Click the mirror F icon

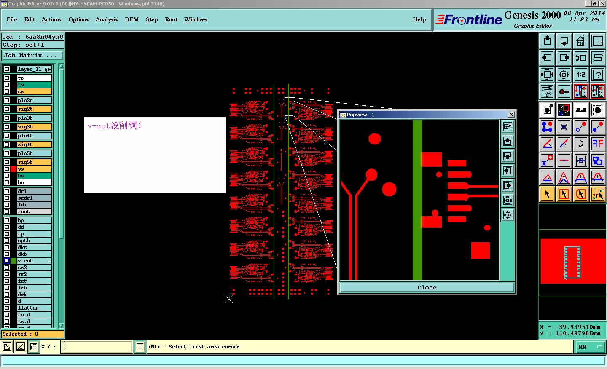click(598, 144)
